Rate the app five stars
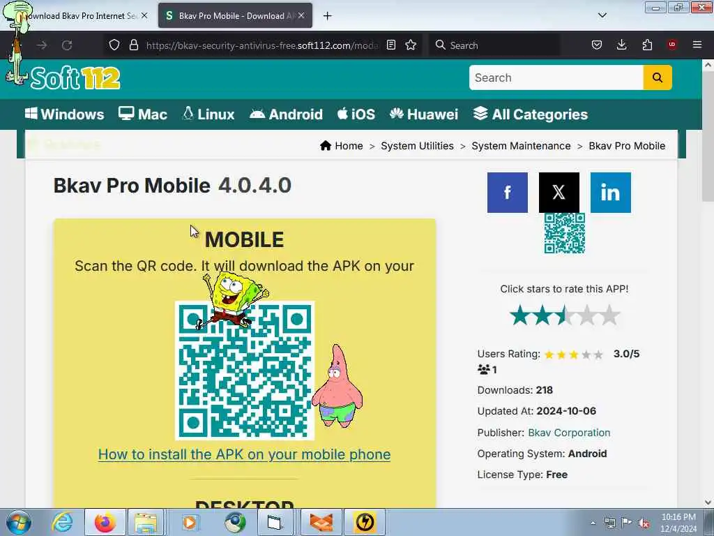 pos(609,316)
